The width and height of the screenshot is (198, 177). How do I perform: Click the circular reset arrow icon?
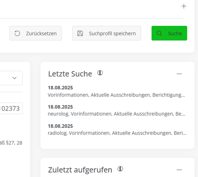coord(17,33)
